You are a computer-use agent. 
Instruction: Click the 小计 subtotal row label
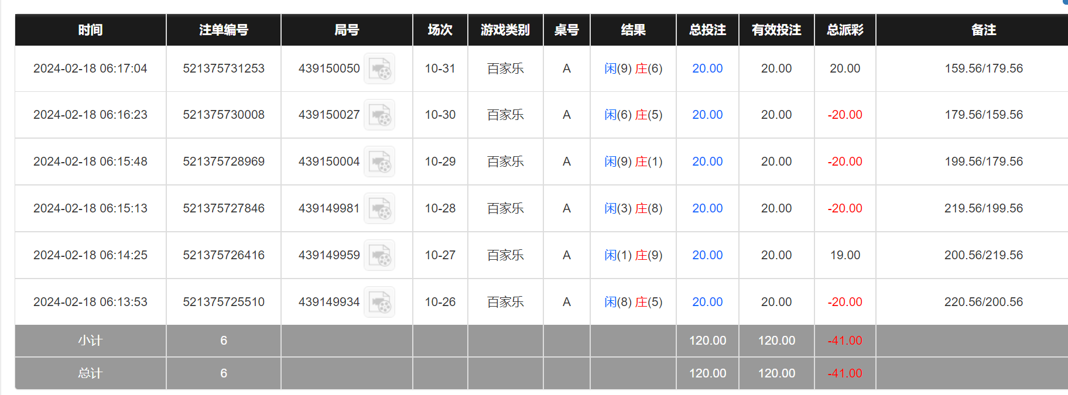(90, 341)
